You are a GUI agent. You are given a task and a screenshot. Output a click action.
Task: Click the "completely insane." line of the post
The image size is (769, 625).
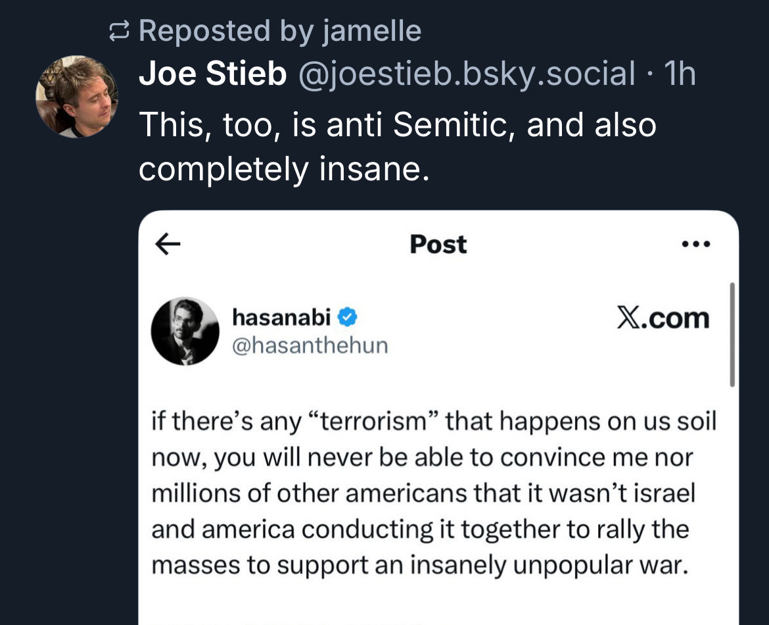click(283, 170)
